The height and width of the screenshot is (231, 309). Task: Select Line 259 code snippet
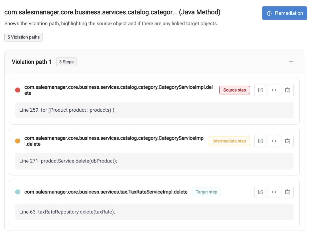click(x=154, y=110)
